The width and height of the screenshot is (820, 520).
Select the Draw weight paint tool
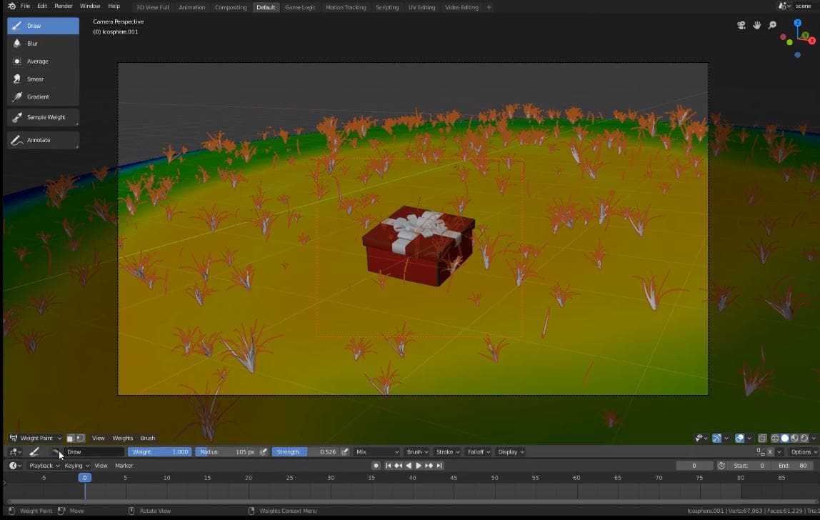[43, 26]
